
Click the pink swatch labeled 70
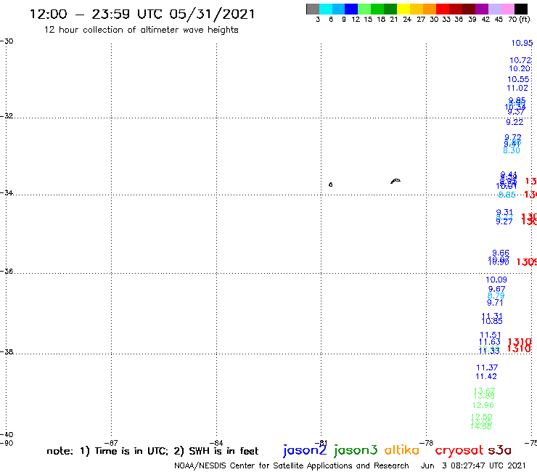[x=507, y=9]
